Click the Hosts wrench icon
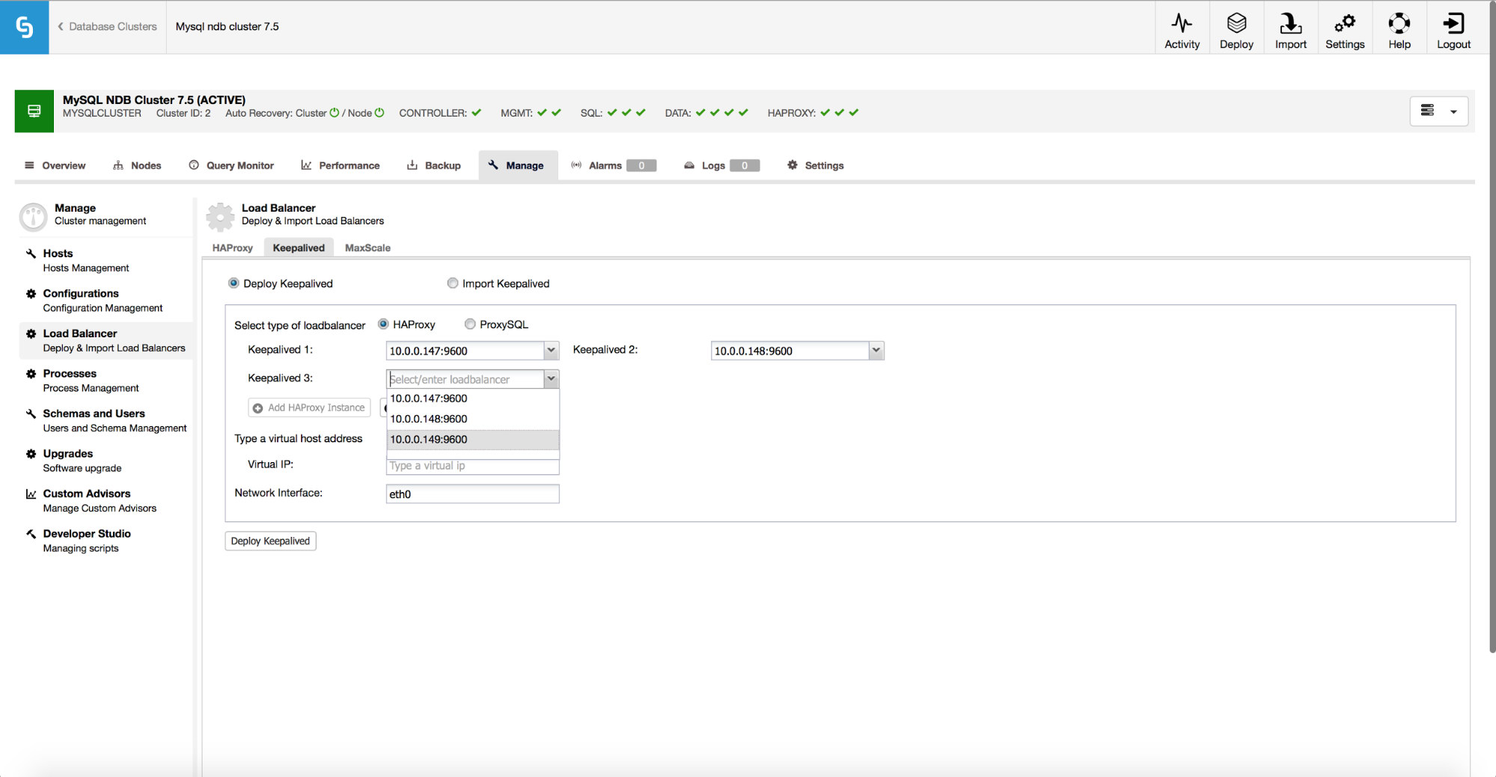The width and height of the screenshot is (1496, 777). tap(31, 254)
